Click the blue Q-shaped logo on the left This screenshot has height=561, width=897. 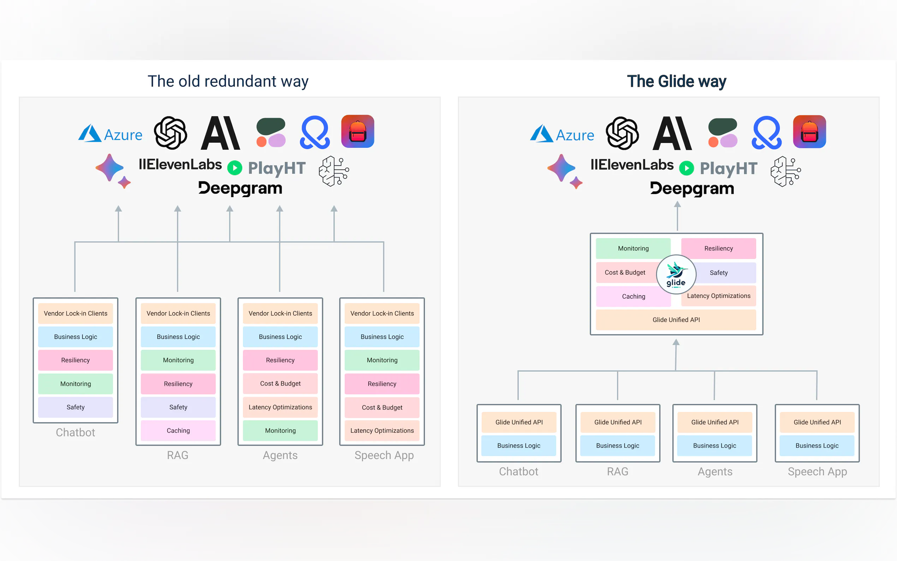314,132
